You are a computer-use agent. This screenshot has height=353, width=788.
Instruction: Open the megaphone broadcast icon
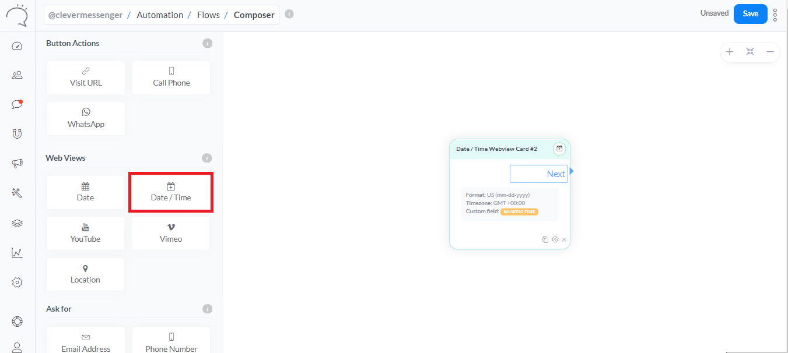click(x=17, y=164)
